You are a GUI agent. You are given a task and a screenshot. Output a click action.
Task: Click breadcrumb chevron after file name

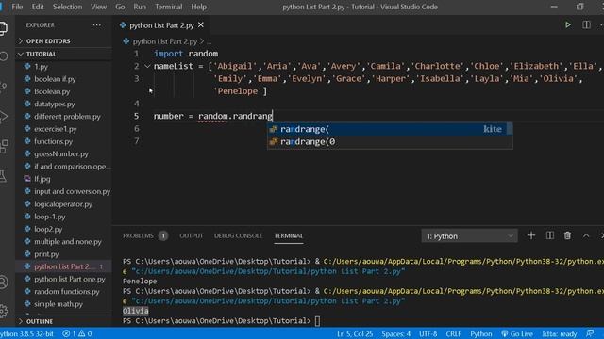coord(202,41)
